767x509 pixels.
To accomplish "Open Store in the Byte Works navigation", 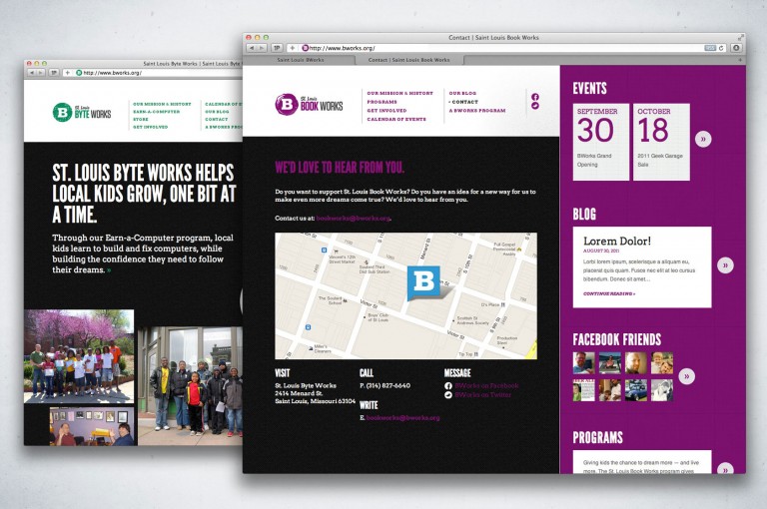I will coord(141,119).
